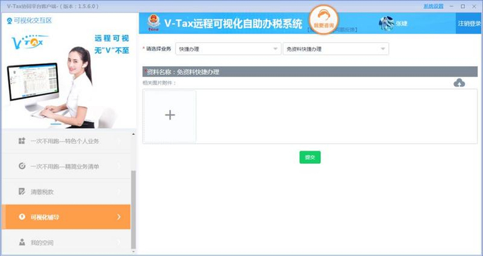Click the user name 张婕
The width and height of the screenshot is (483, 256).
402,23
